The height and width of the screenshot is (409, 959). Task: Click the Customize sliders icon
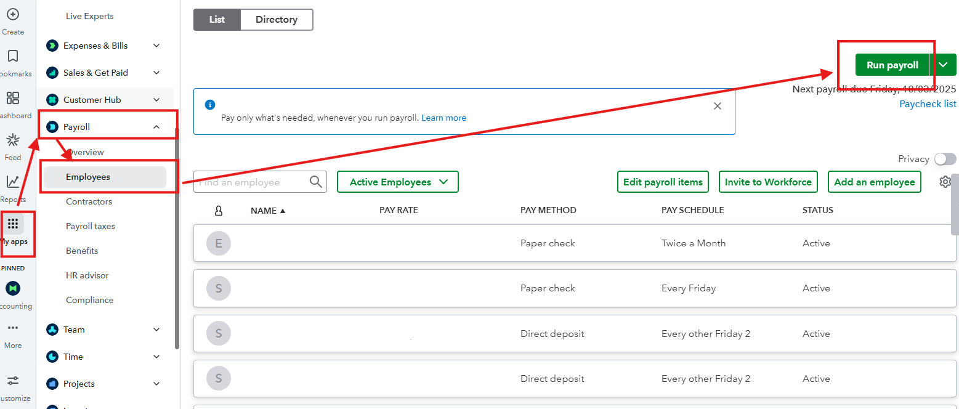(x=13, y=381)
